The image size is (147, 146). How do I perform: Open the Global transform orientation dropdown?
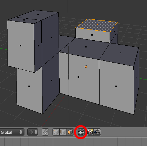(12, 132)
